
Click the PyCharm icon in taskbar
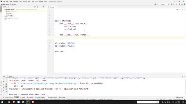tap(28, 102)
